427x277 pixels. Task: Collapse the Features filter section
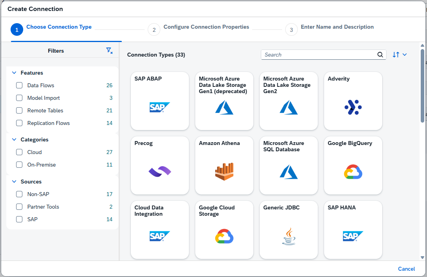pyautogui.click(x=15, y=73)
